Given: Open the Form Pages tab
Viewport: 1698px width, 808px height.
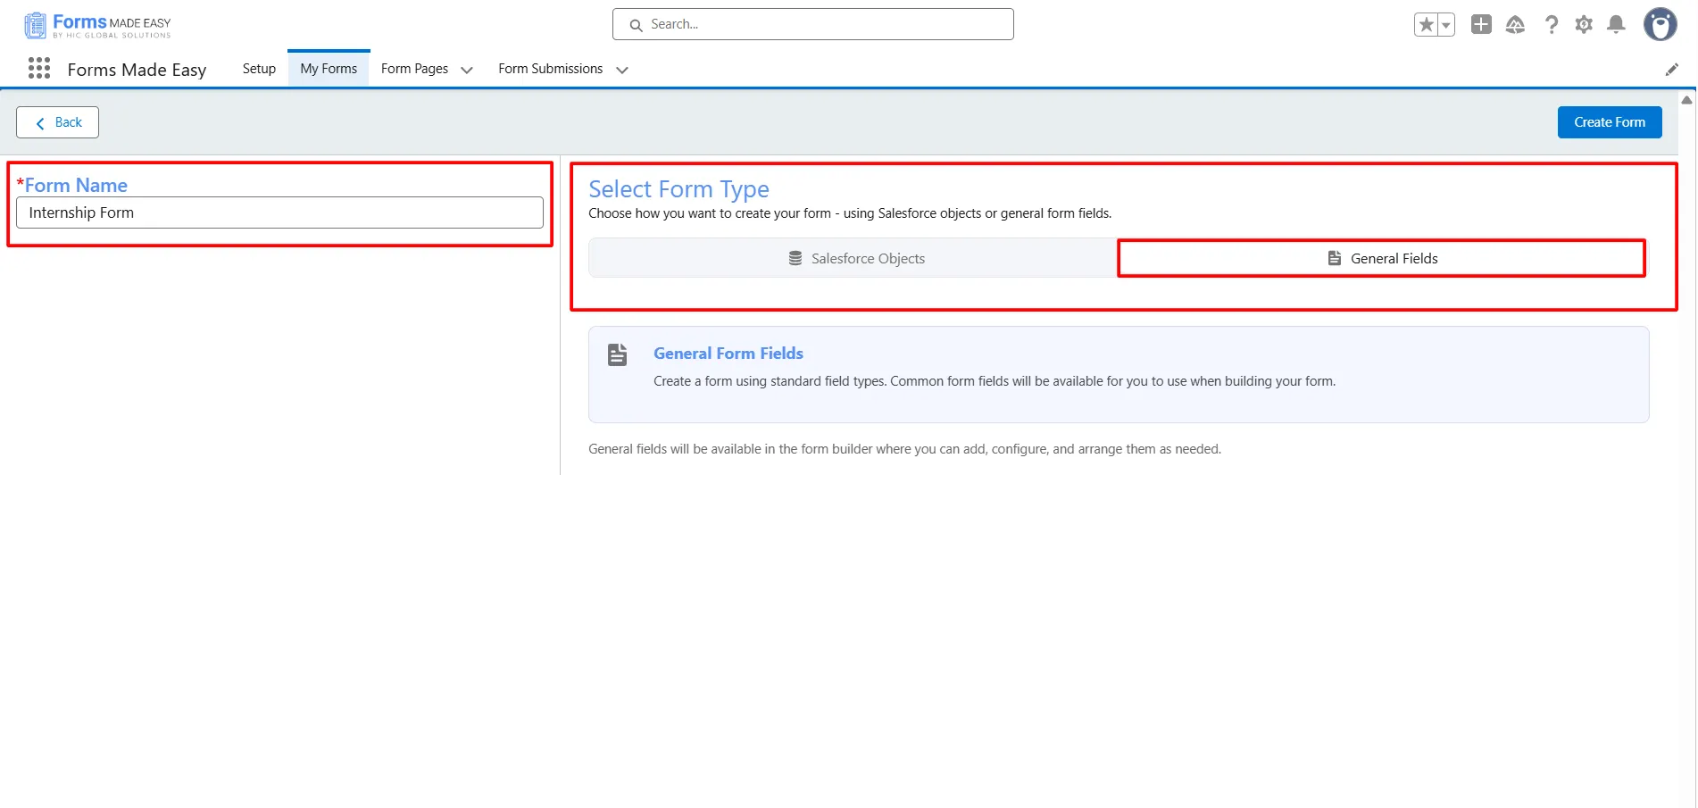Looking at the screenshot, I should tap(414, 69).
